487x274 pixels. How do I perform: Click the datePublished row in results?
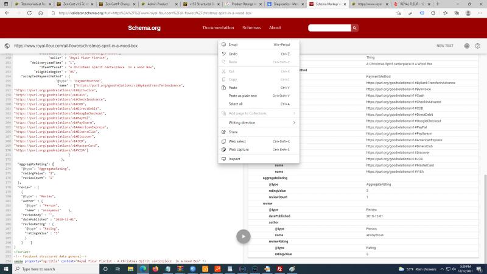pyautogui.click(x=363, y=216)
